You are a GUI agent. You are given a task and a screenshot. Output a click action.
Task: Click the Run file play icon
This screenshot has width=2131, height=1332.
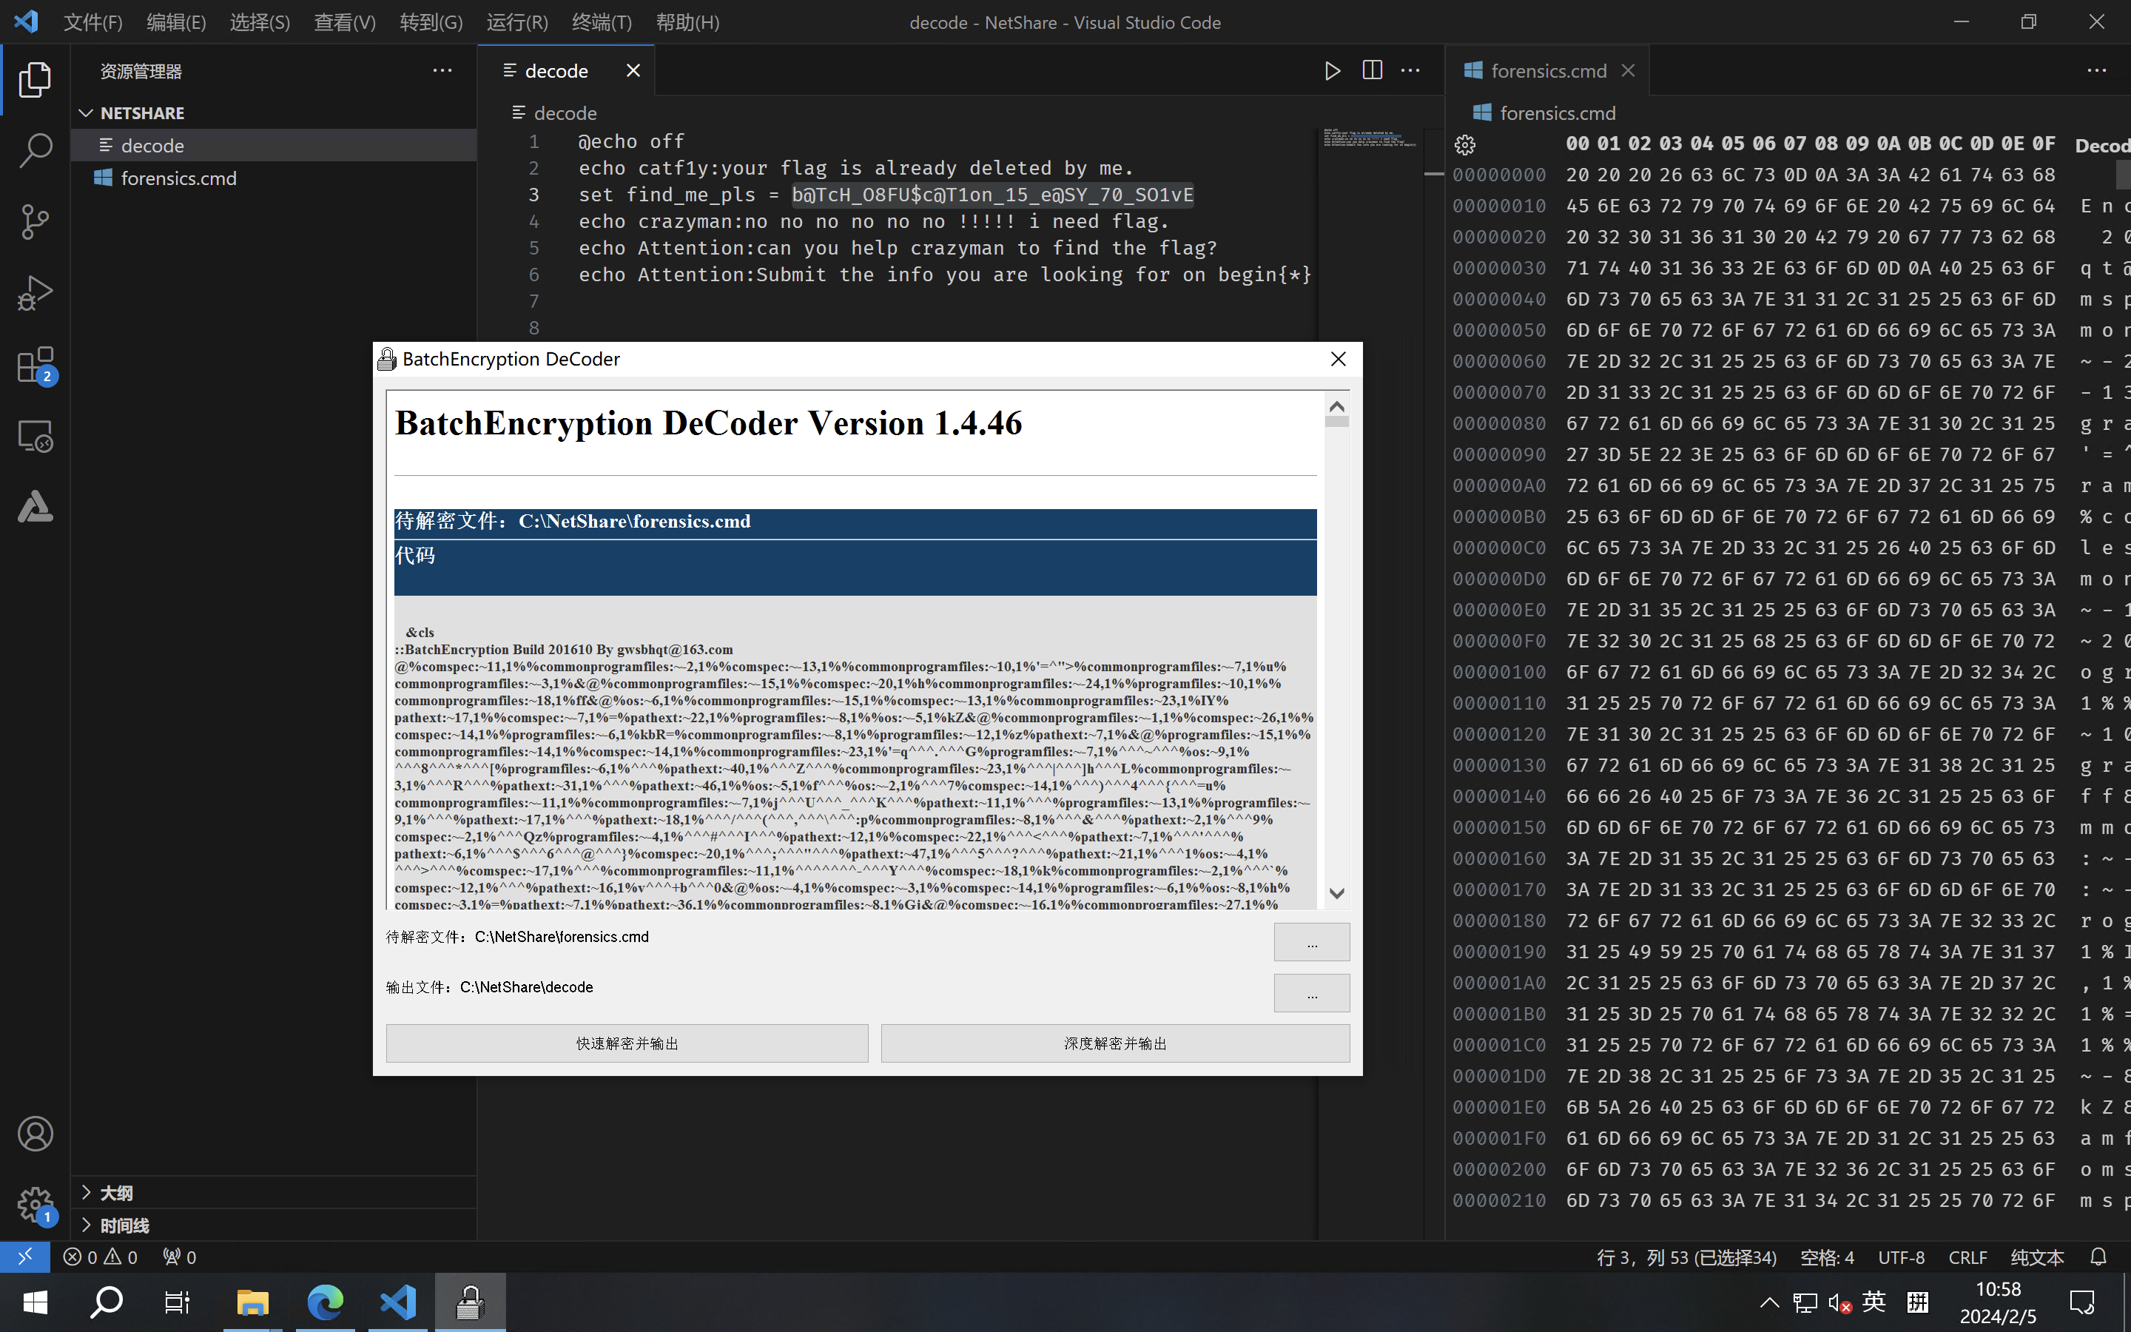1333,70
